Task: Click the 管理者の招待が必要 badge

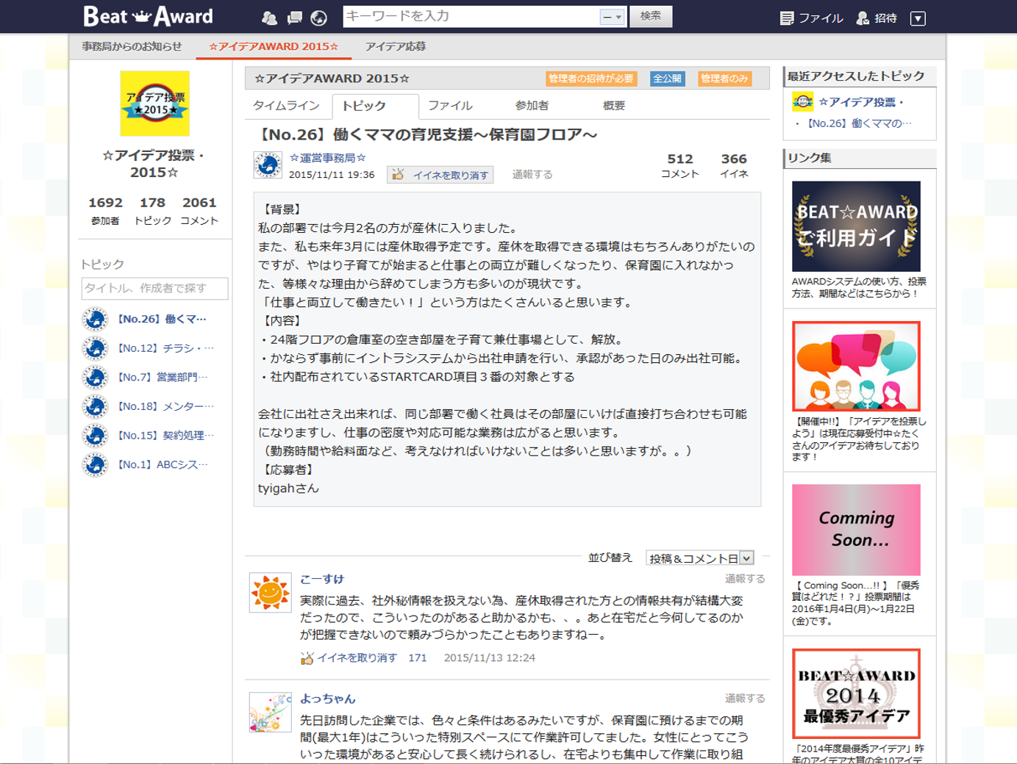Action: click(591, 79)
